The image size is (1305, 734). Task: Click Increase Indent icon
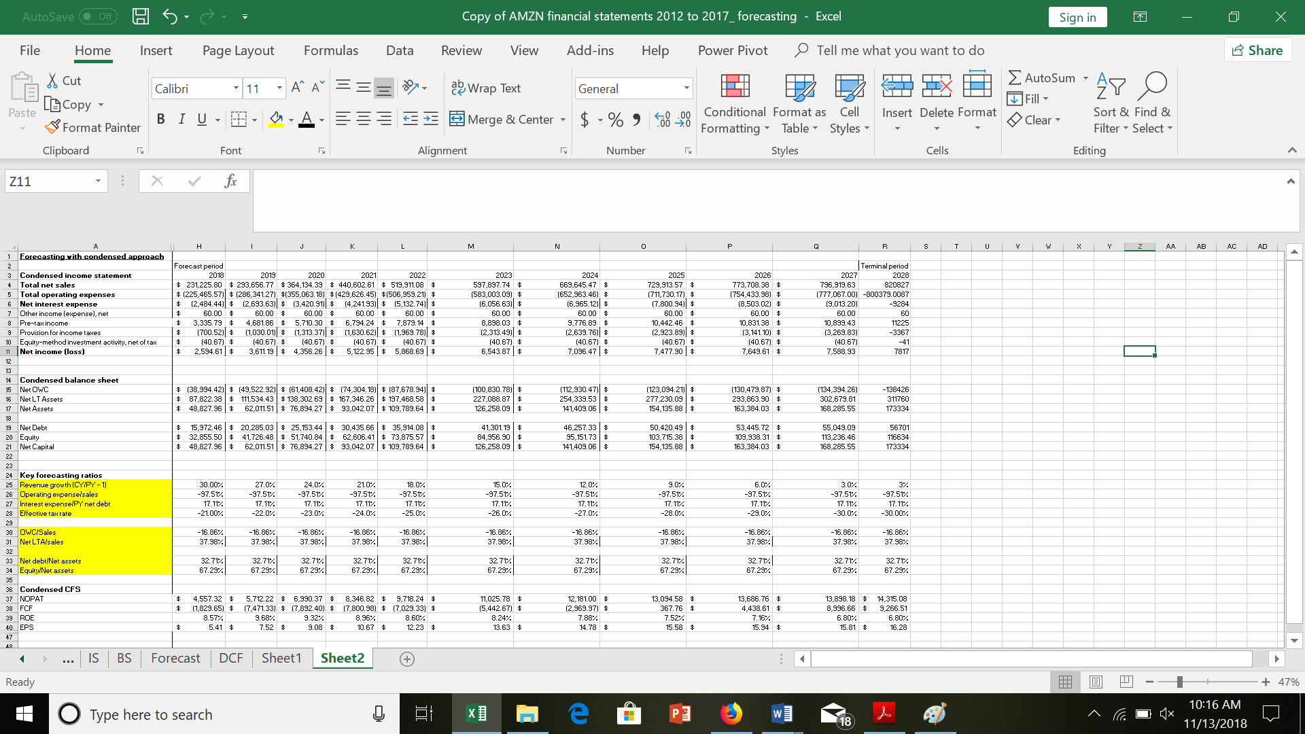431,119
